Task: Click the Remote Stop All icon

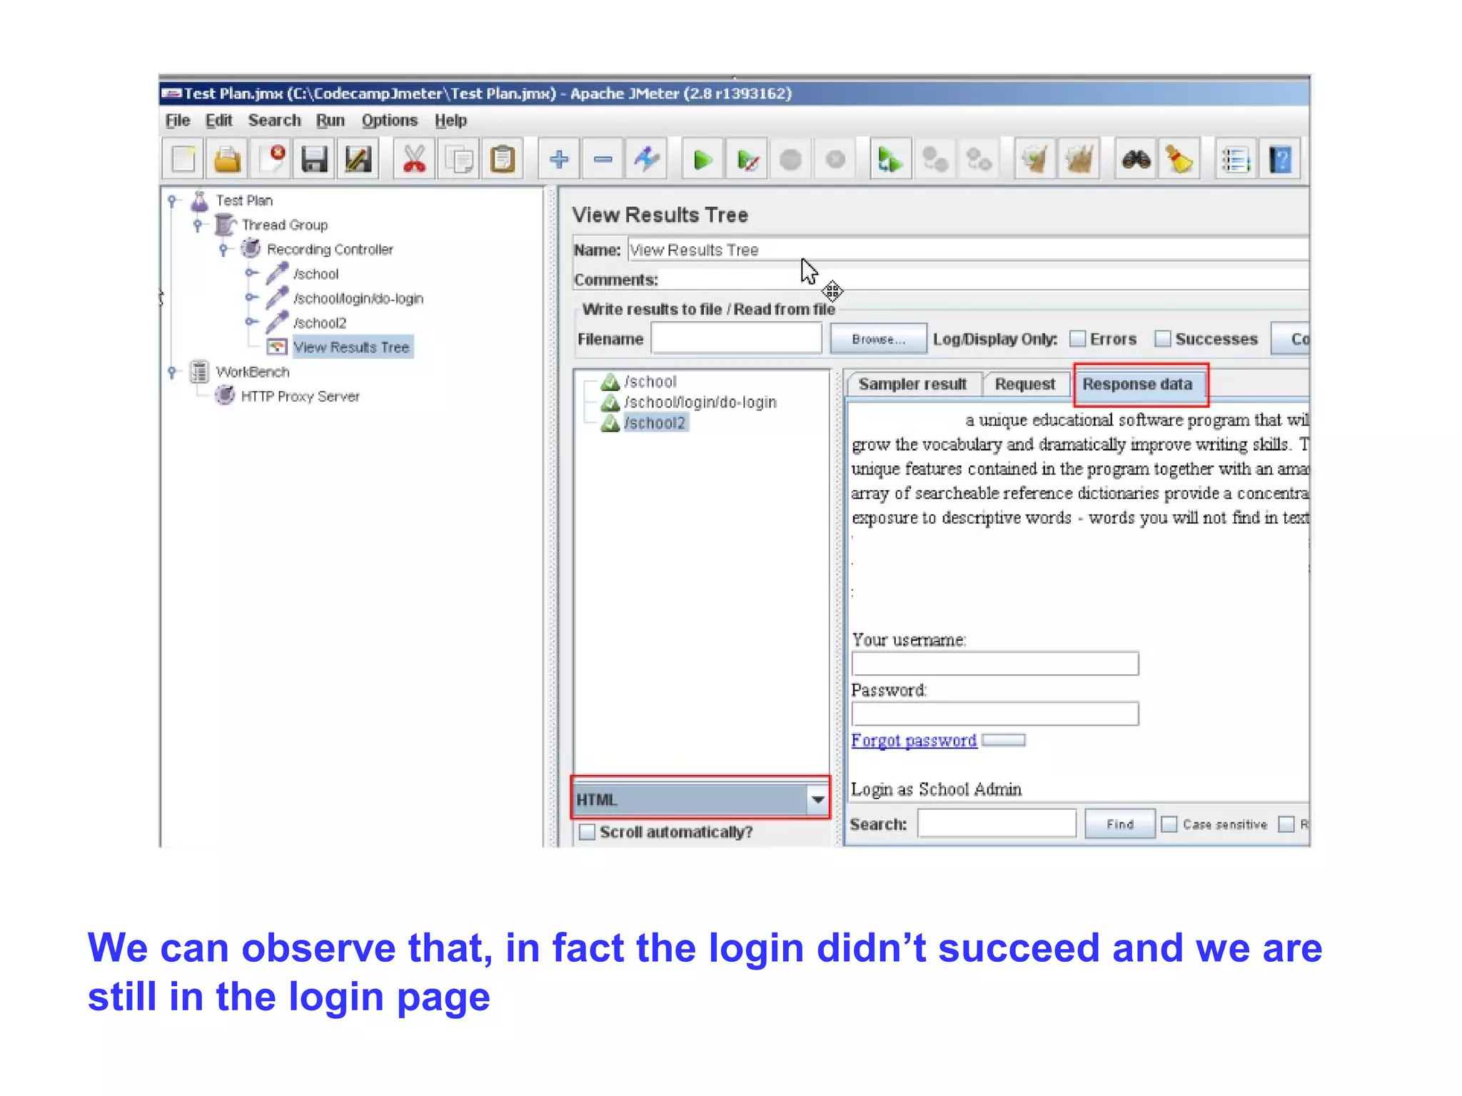Action: click(934, 158)
